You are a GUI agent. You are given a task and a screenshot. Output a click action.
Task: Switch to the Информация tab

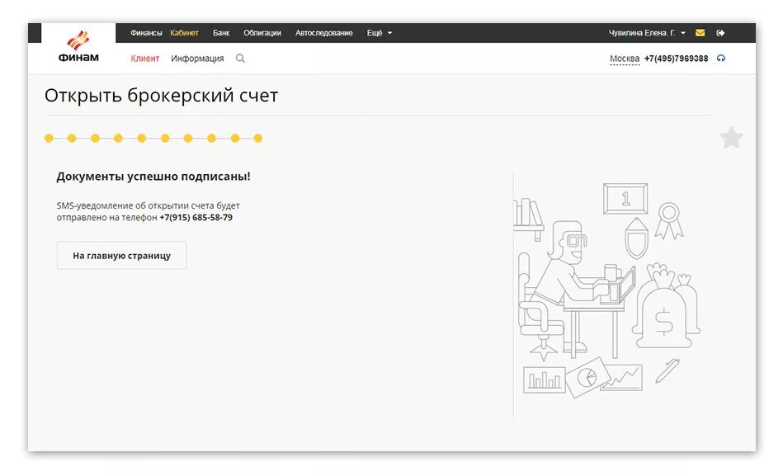click(196, 58)
